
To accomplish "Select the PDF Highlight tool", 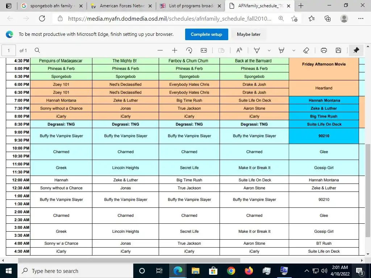I will click(281, 50).
